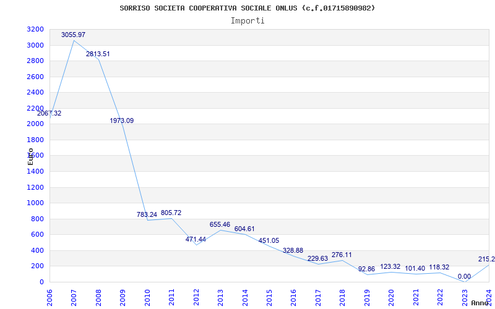Click the 3000 Euro axis tick

35,45
